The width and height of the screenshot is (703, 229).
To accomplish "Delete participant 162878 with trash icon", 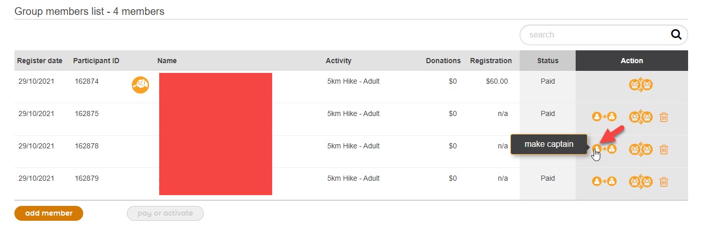I will click(x=663, y=149).
